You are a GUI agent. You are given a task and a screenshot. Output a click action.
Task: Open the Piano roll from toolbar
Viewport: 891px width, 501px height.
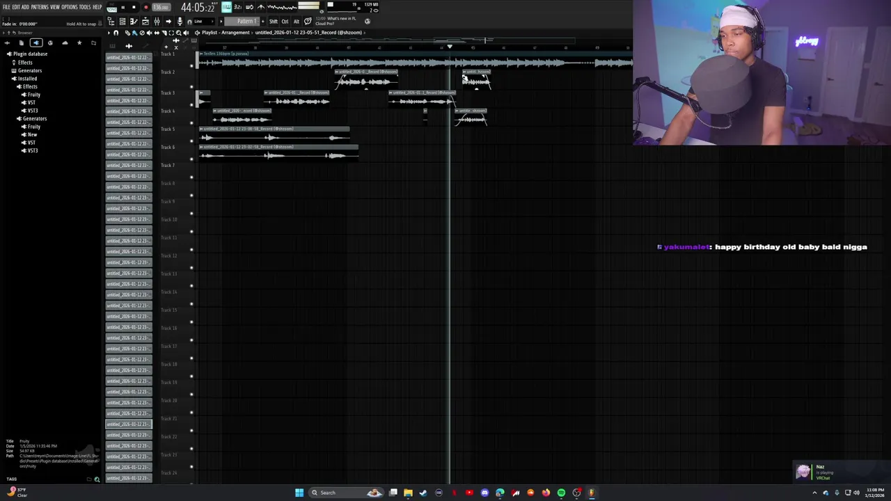134,22
